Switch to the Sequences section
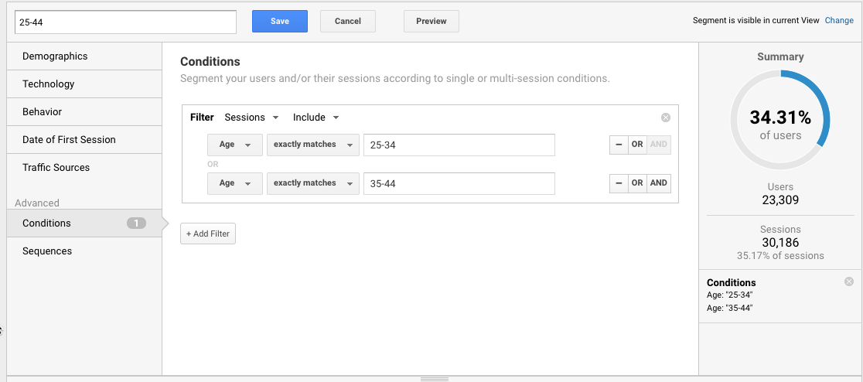 47,251
